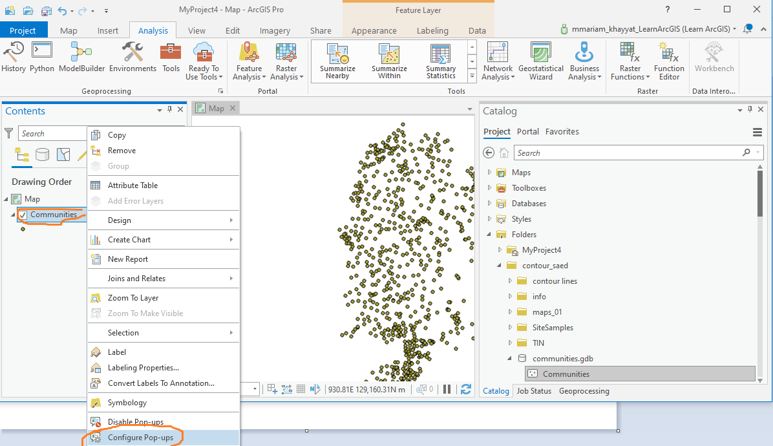Open Labeling Properties from menu

[163, 368]
